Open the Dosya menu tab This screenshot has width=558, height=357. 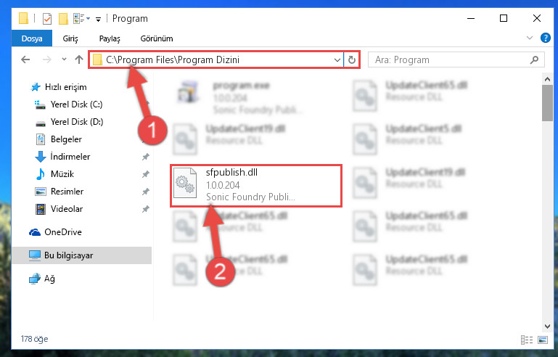tap(32, 38)
